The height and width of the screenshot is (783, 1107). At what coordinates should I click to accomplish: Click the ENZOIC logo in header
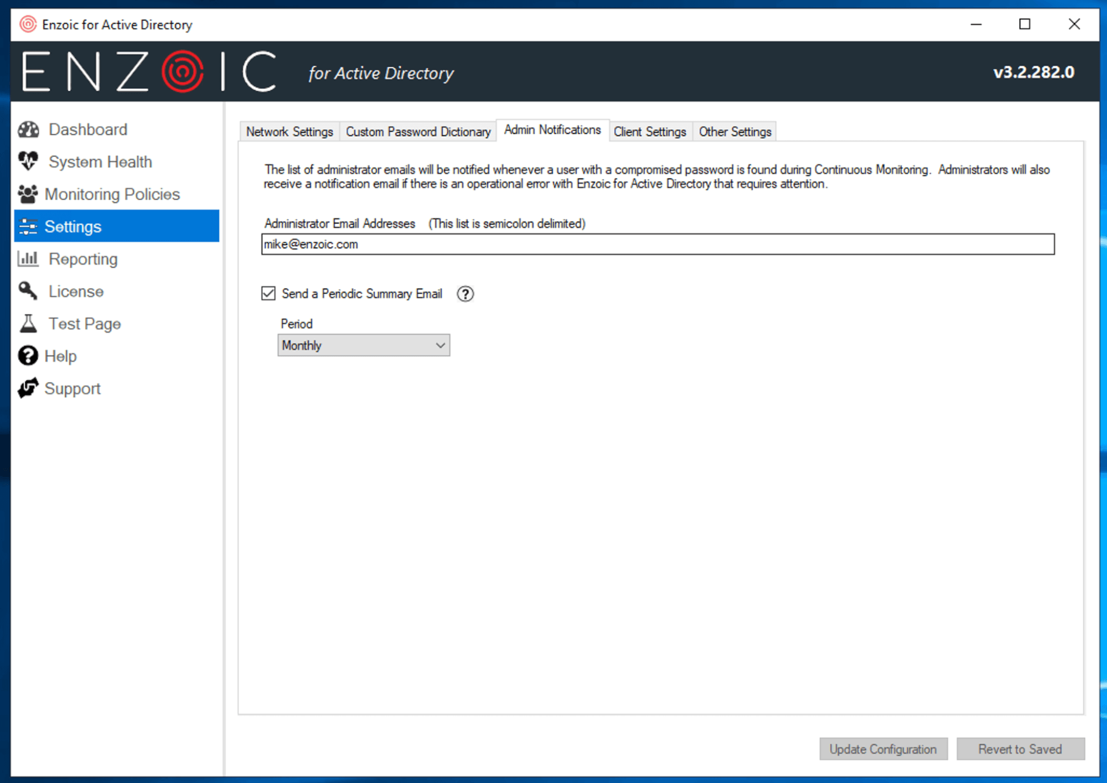coord(149,72)
